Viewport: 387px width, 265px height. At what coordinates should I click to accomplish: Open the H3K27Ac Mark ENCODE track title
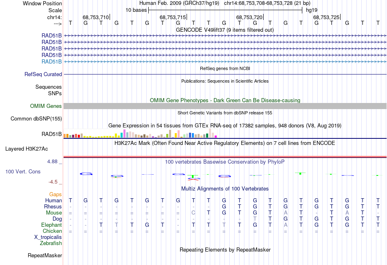tap(225, 143)
